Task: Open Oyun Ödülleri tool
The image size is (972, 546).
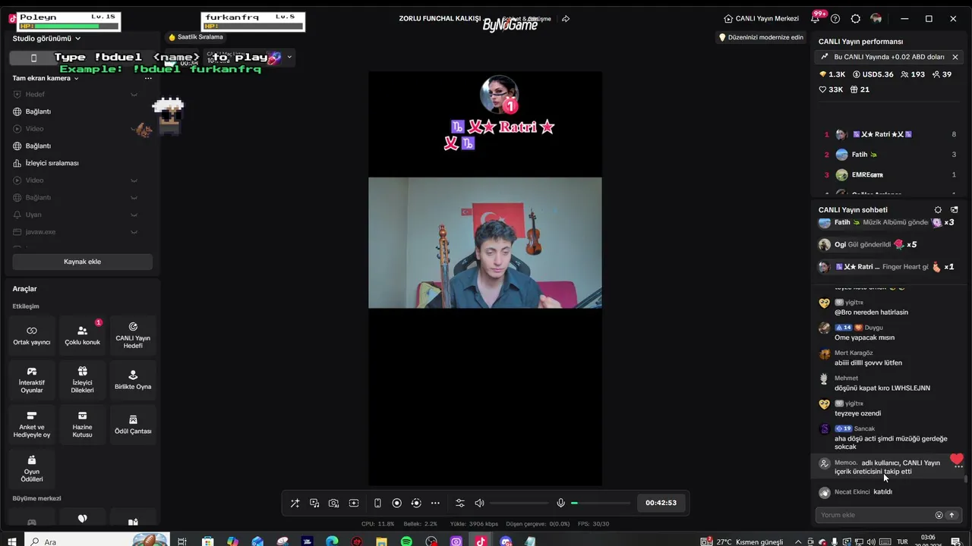Action: 32,469
